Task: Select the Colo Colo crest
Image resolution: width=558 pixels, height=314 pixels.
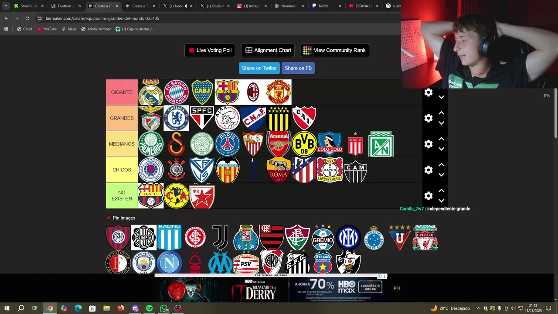Action: tap(330, 144)
